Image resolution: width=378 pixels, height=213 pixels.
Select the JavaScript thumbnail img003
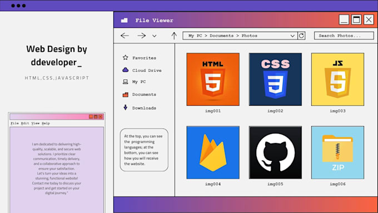coord(337,80)
